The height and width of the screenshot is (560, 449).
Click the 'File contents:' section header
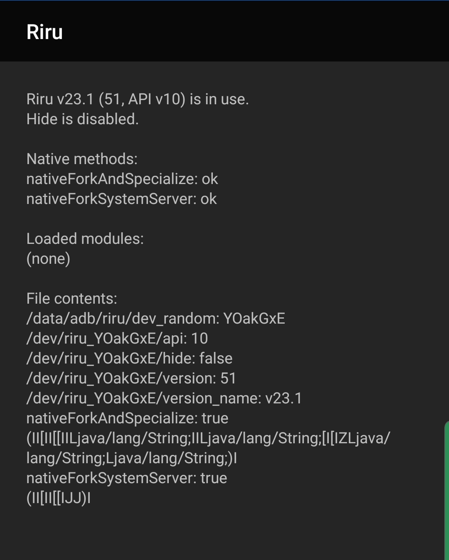(x=72, y=298)
